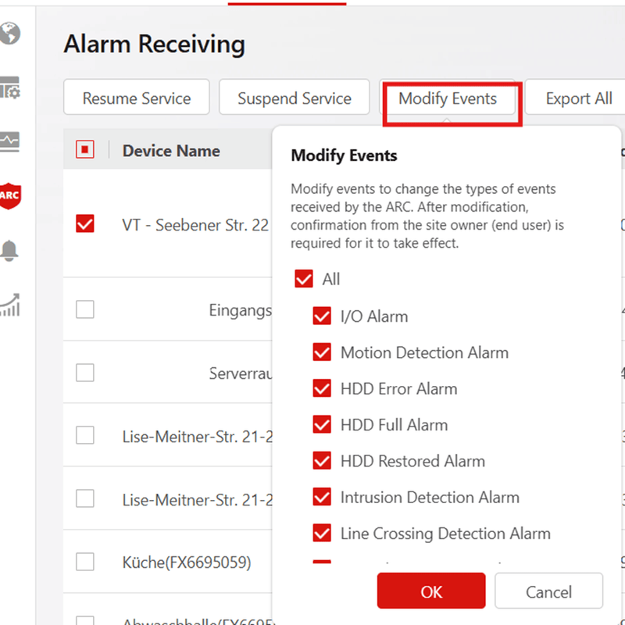Click the Serverrau device name
The width and height of the screenshot is (625, 625).
pos(241,373)
